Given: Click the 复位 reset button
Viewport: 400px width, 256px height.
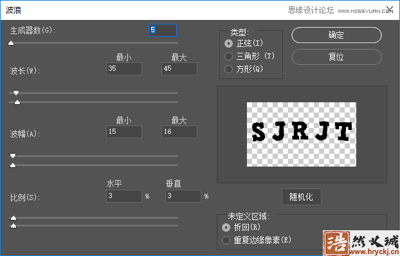Looking at the screenshot, I should pyautogui.click(x=336, y=57).
